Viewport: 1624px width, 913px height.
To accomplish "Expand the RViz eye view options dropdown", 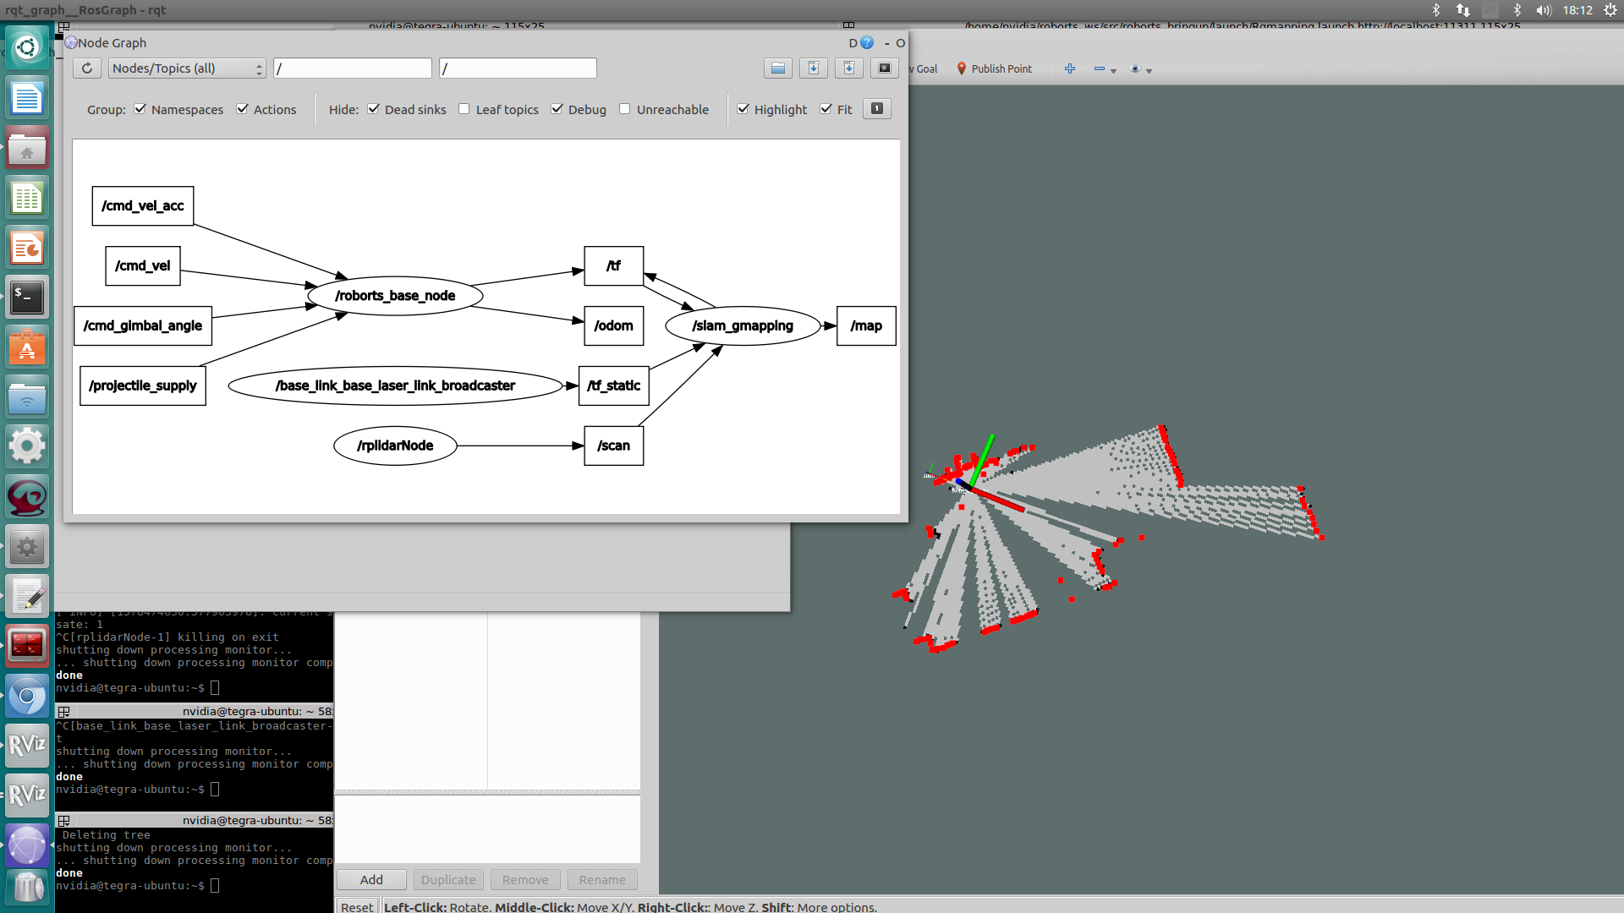I will pos(1149,71).
